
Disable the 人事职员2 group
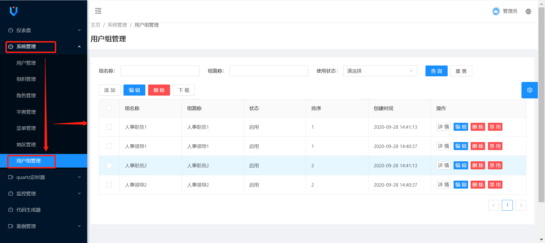click(x=495, y=165)
